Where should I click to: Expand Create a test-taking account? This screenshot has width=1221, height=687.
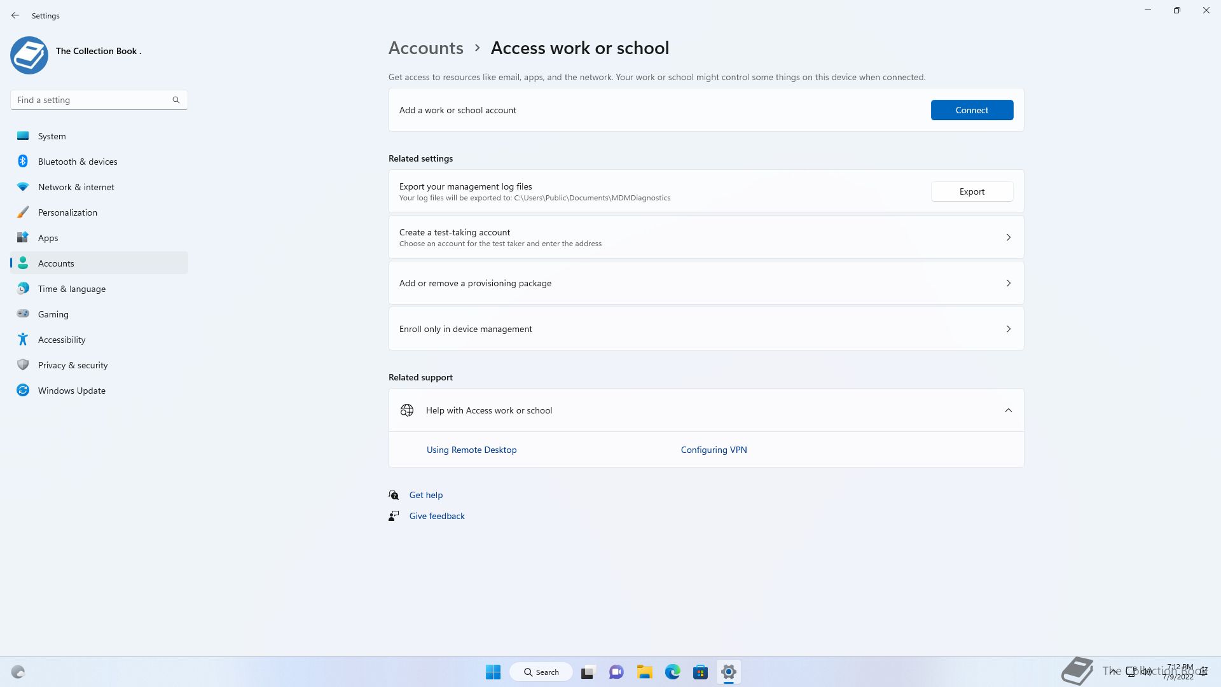[x=1008, y=237]
